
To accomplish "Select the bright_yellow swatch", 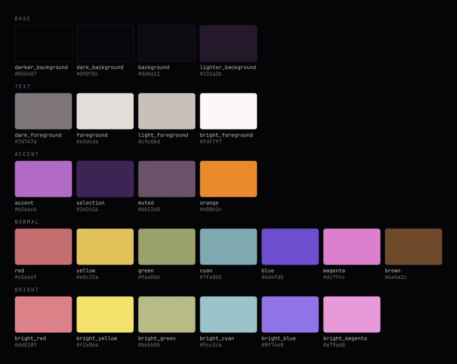I will [x=105, y=314].
